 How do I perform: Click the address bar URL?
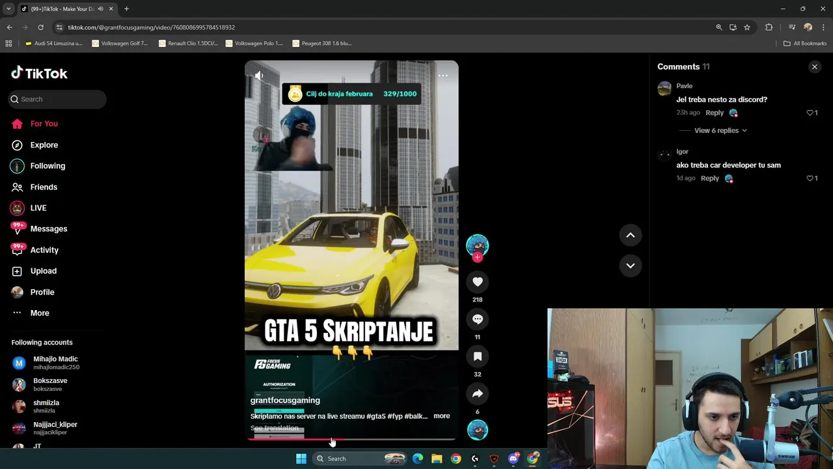[151, 27]
